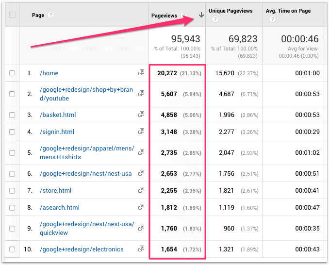Click open-in-new-window icon for /basket.html

141,115
